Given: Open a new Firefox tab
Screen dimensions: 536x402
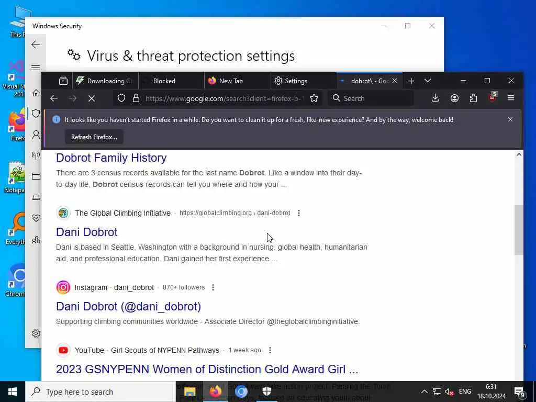Looking at the screenshot, I should click(411, 81).
